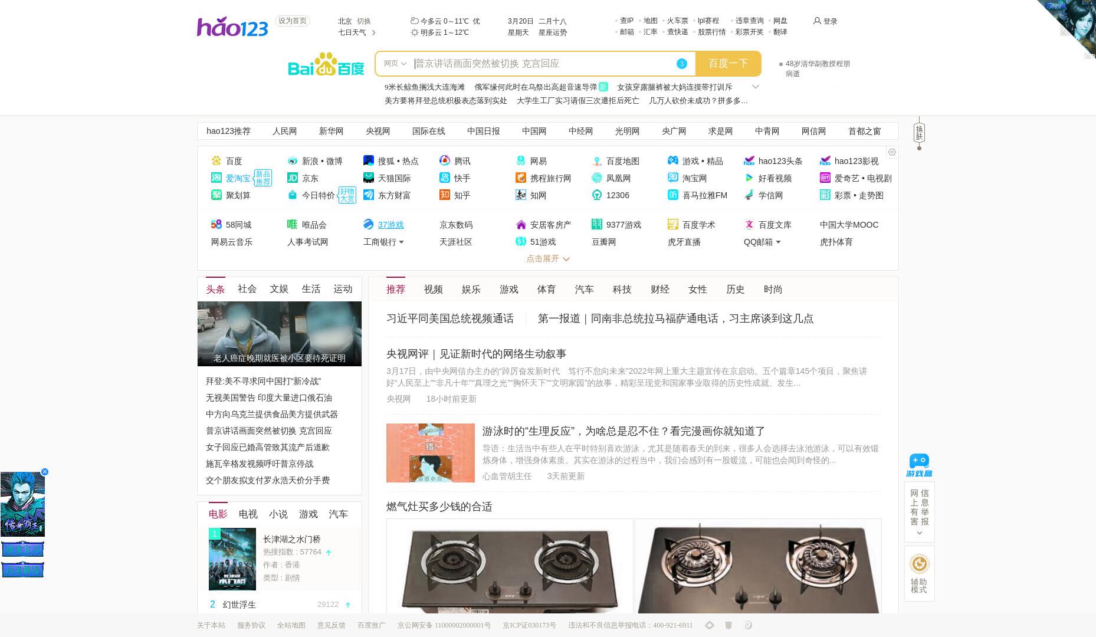Switch to 财经 feed tab

[660, 290]
